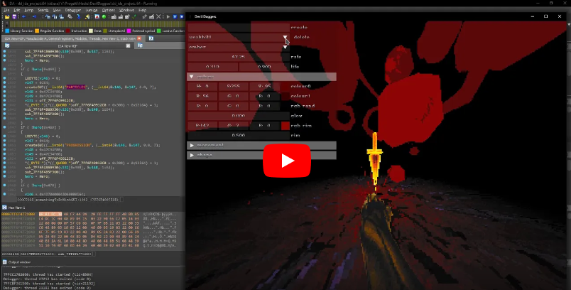Toggle breakpoint dot on the "PROGRESSION" createB02 line

coord(4,145)
